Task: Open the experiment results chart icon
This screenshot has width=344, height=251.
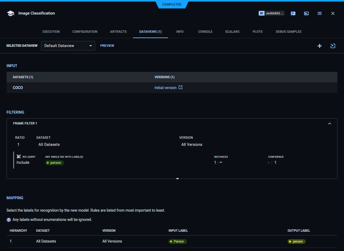Action: 306,13
